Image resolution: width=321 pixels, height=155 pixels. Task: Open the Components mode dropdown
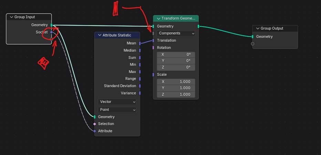(176, 33)
